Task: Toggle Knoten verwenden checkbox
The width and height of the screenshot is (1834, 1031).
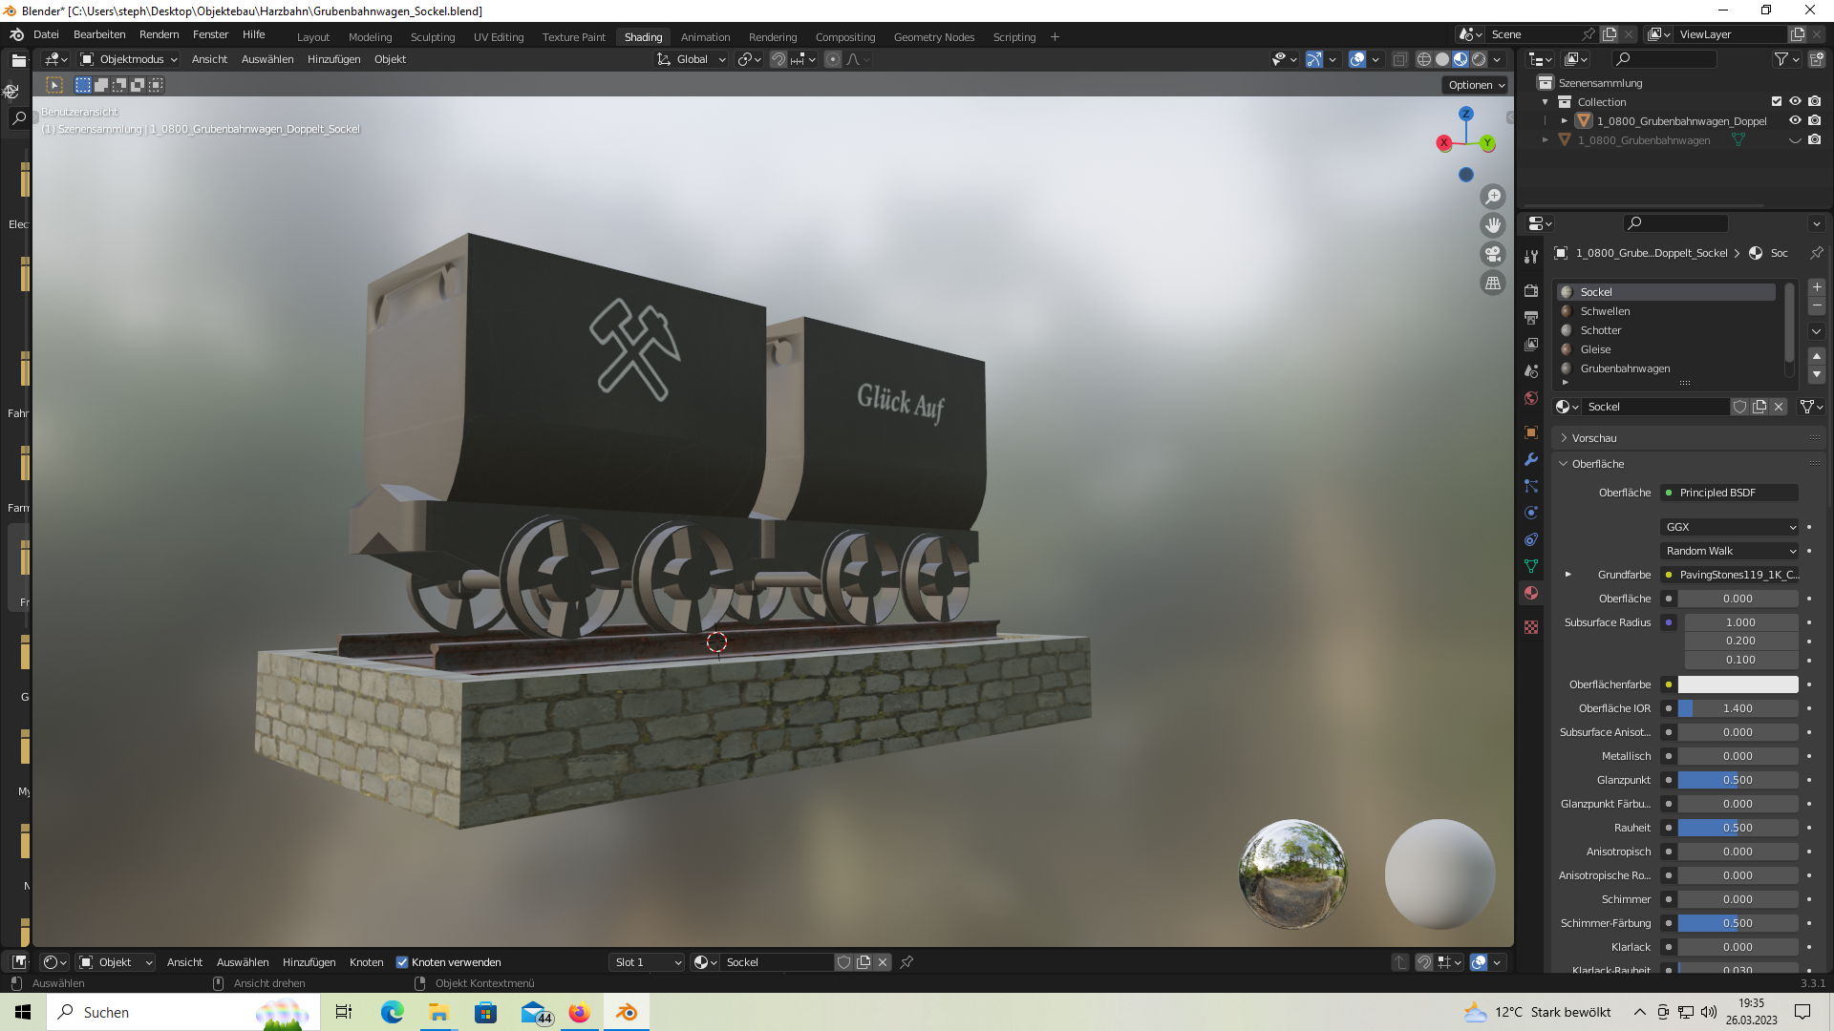Action: (x=402, y=962)
